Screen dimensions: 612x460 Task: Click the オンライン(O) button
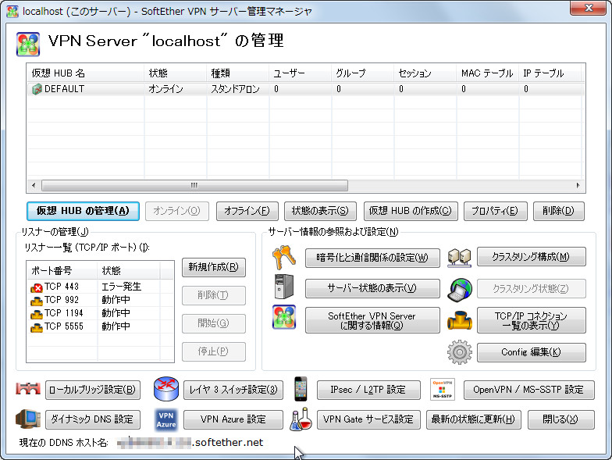(x=176, y=211)
